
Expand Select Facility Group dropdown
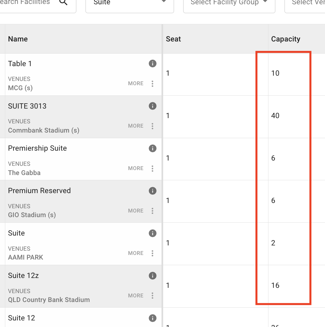point(229,3)
